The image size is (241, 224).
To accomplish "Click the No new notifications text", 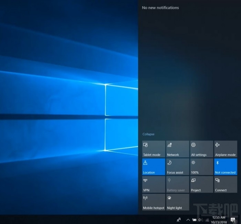I will 160,8.
